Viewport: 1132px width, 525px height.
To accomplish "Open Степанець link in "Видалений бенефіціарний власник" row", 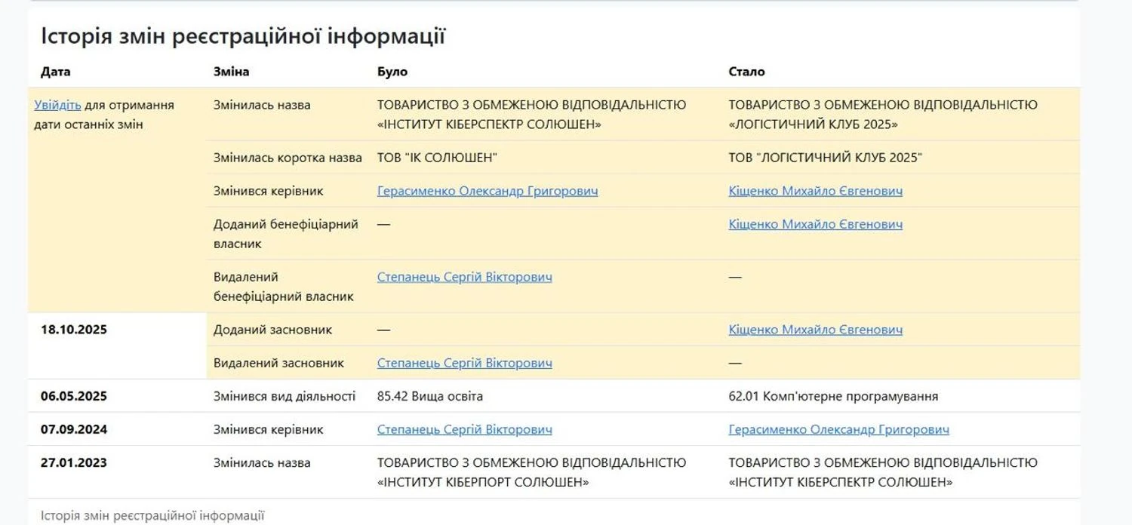I will 464,277.
